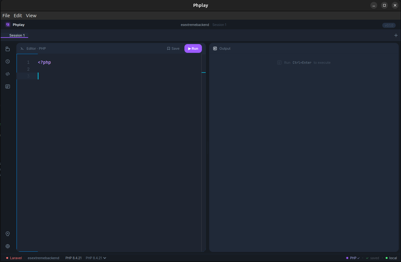Click the Laravel status indicator

[x=14, y=258]
